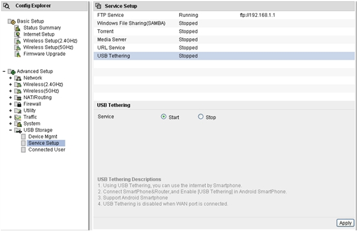Screen dimensions: 358x233
Task: Click the Status Summary chart icon
Action: tap(17, 28)
